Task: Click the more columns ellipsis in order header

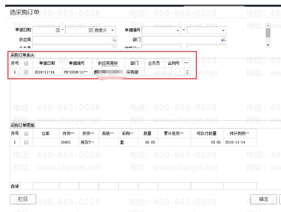Action: point(186,63)
